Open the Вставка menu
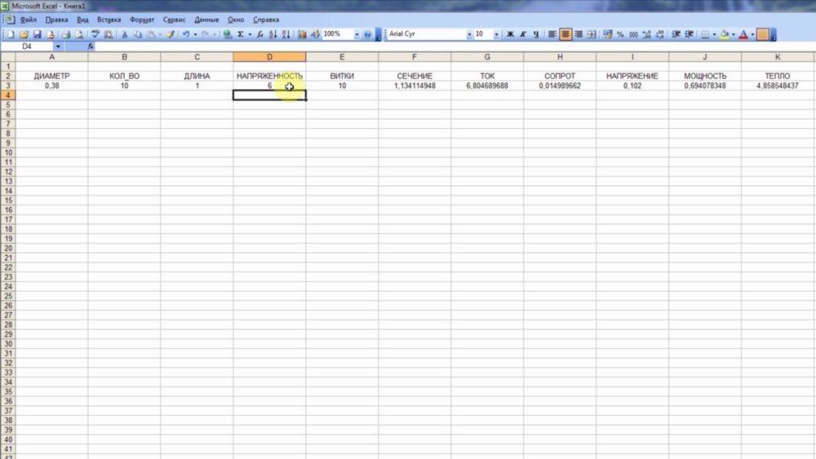 [109, 20]
